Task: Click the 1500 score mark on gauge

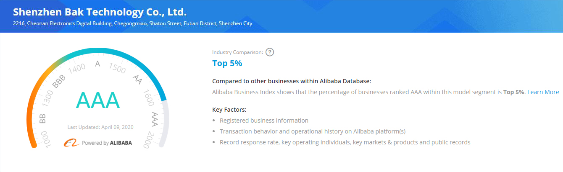Action: [x=118, y=68]
